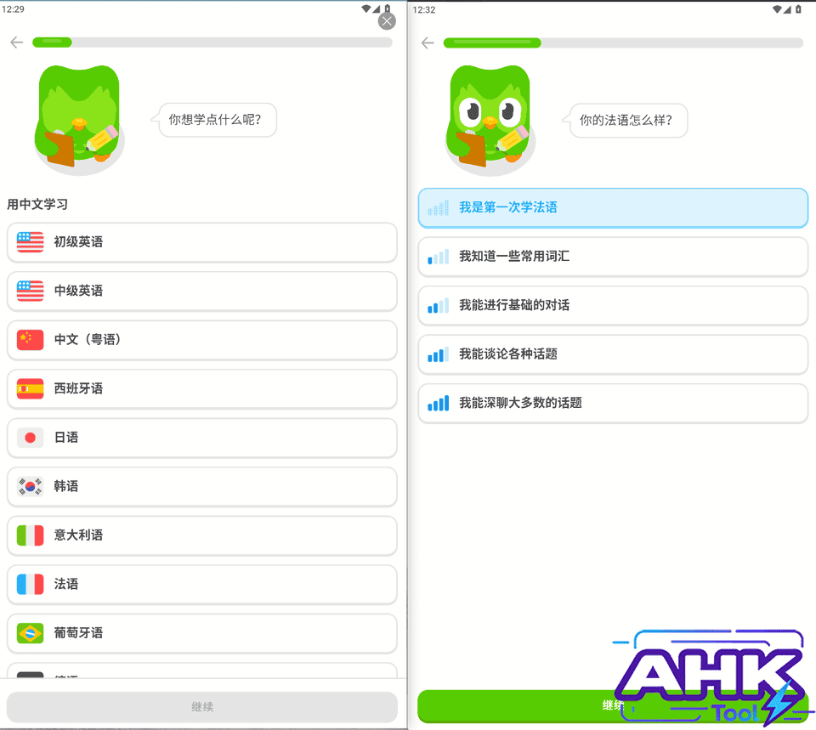The height and width of the screenshot is (730, 816).
Task: Click the disabled 继续 button on left screen
Action: point(202,706)
